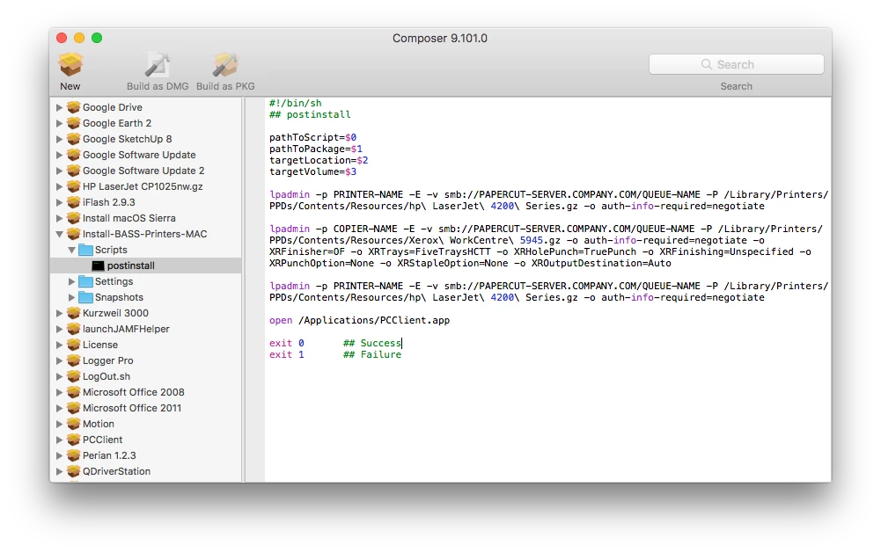Viewport: 881px width, 553px height.
Task: Click the 'open /Applications/PCClient.app' line
Action: [x=360, y=320]
